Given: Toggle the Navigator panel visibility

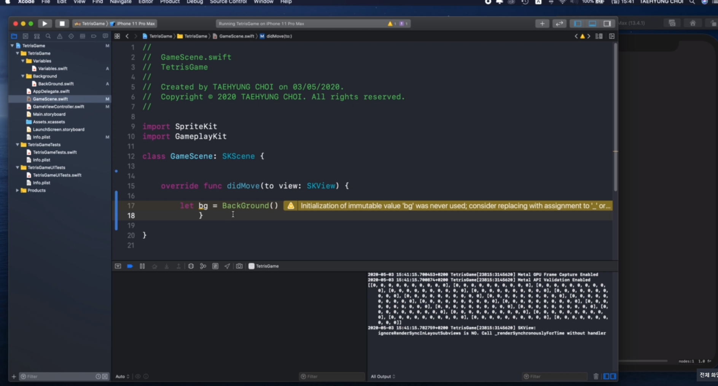Looking at the screenshot, I should coord(578,24).
